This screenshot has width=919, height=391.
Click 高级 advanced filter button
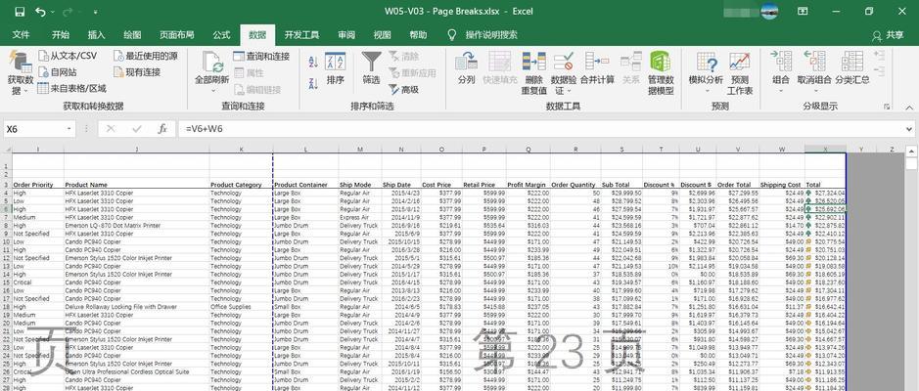coord(404,90)
